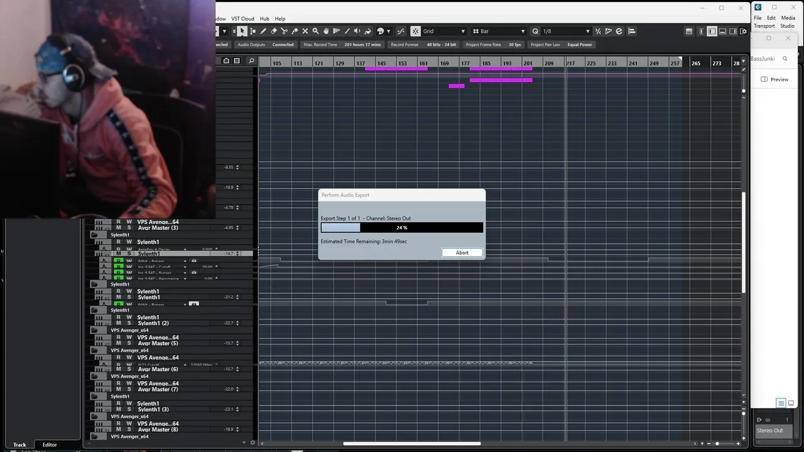This screenshot has height=452, width=804.
Task: Solo the Sylenth1 (2) track
Action: tap(129, 323)
